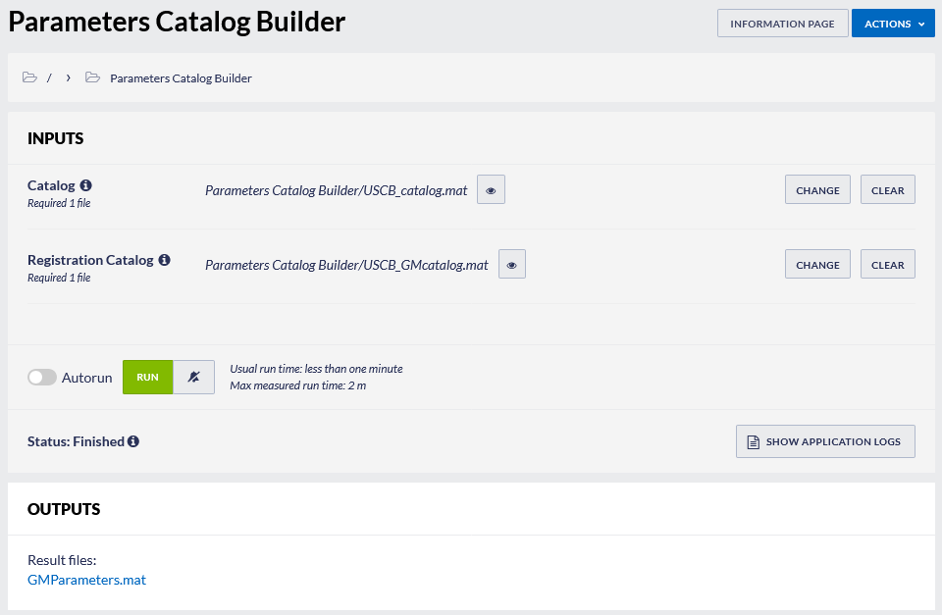Change the Registration Catalog file
This screenshot has width=942, height=615.
tap(817, 264)
